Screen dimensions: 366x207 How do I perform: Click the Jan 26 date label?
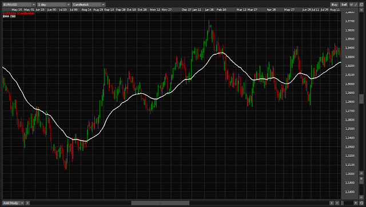coord(209,10)
